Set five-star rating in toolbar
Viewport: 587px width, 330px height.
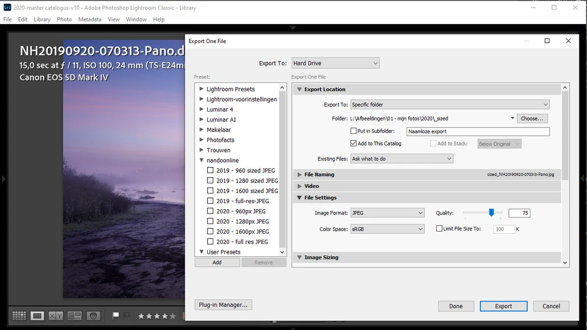click(x=172, y=316)
